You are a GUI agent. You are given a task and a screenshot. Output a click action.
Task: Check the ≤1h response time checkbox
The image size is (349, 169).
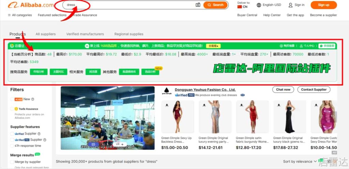pos(12,146)
